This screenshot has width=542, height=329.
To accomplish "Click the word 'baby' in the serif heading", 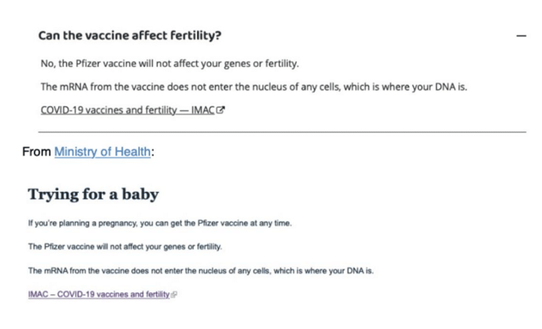I will pos(140,194).
